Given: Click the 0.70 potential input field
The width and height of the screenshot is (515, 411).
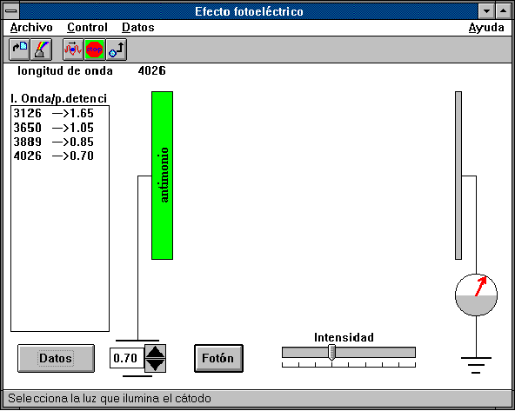Looking at the screenshot, I should [127, 358].
